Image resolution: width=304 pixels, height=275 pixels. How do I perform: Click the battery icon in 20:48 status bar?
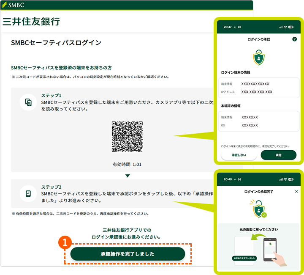coord(291,179)
